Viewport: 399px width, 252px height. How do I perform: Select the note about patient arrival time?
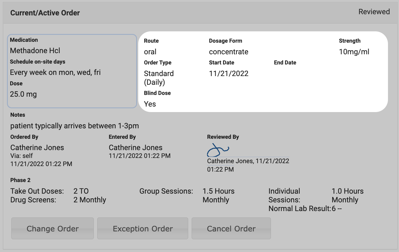pos(75,126)
